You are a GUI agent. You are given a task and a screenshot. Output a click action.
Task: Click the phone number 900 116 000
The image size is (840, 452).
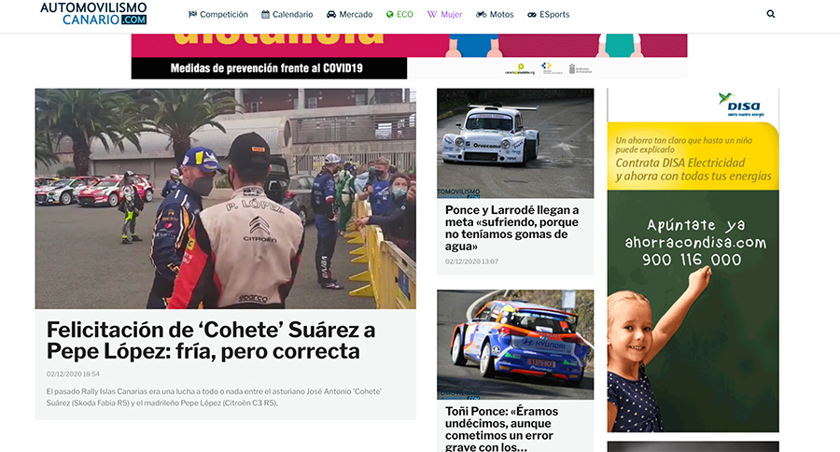coord(693,260)
